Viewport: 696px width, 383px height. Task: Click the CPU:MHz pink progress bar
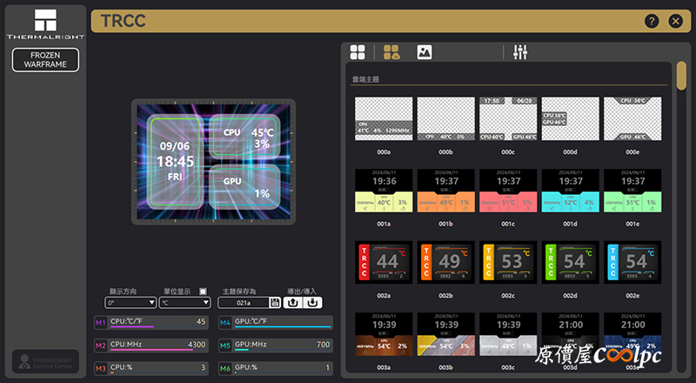pos(151,350)
